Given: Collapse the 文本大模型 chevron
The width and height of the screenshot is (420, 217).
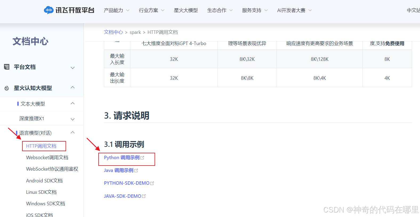Looking at the screenshot, I should point(72,103).
